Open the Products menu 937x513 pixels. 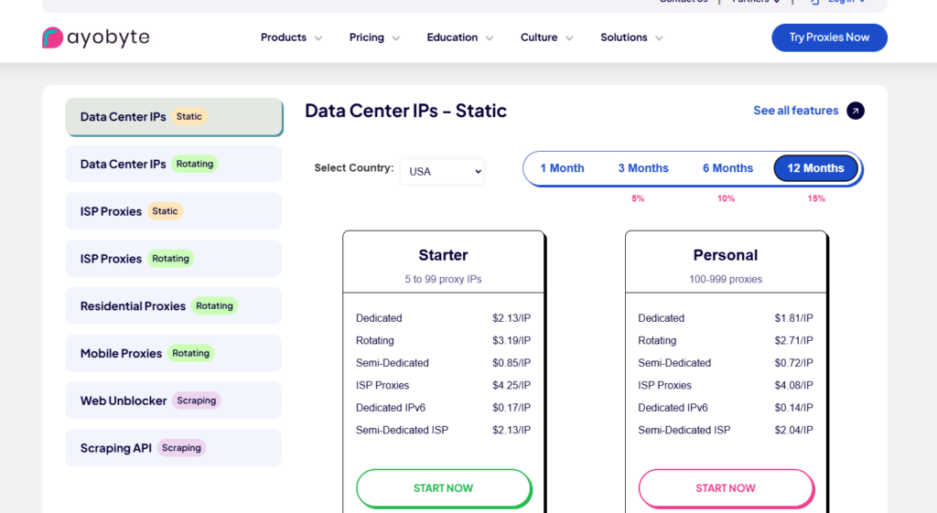[291, 37]
